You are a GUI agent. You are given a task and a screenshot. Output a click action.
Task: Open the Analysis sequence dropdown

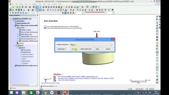coord(91,45)
